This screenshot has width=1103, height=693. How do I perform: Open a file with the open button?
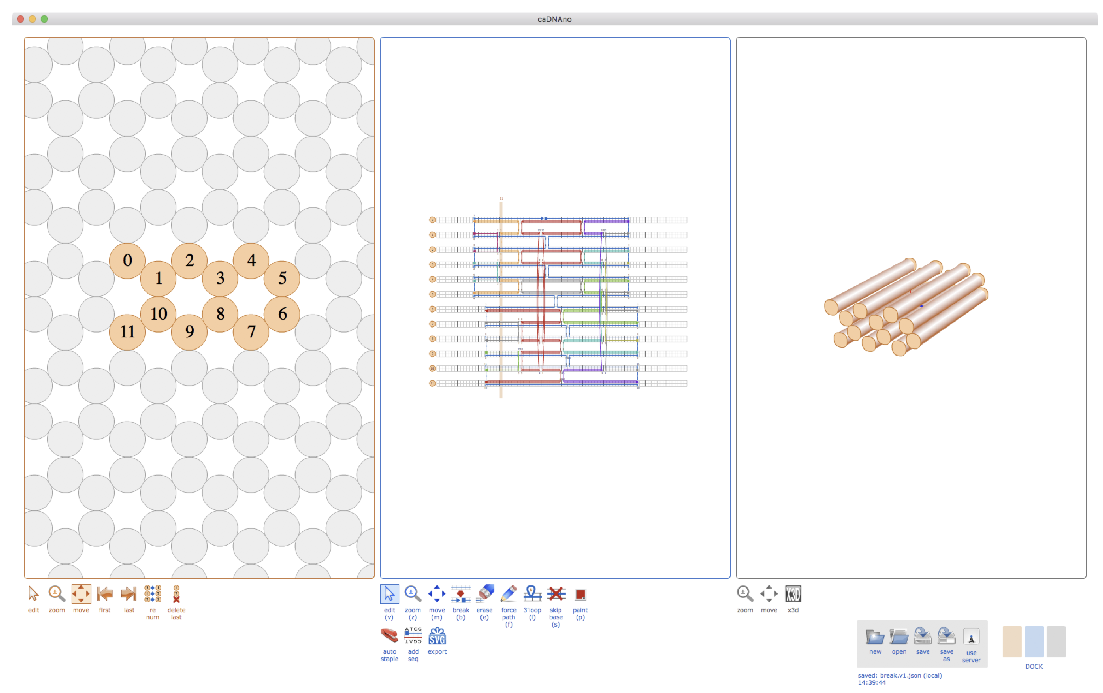pyautogui.click(x=899, y=636)
